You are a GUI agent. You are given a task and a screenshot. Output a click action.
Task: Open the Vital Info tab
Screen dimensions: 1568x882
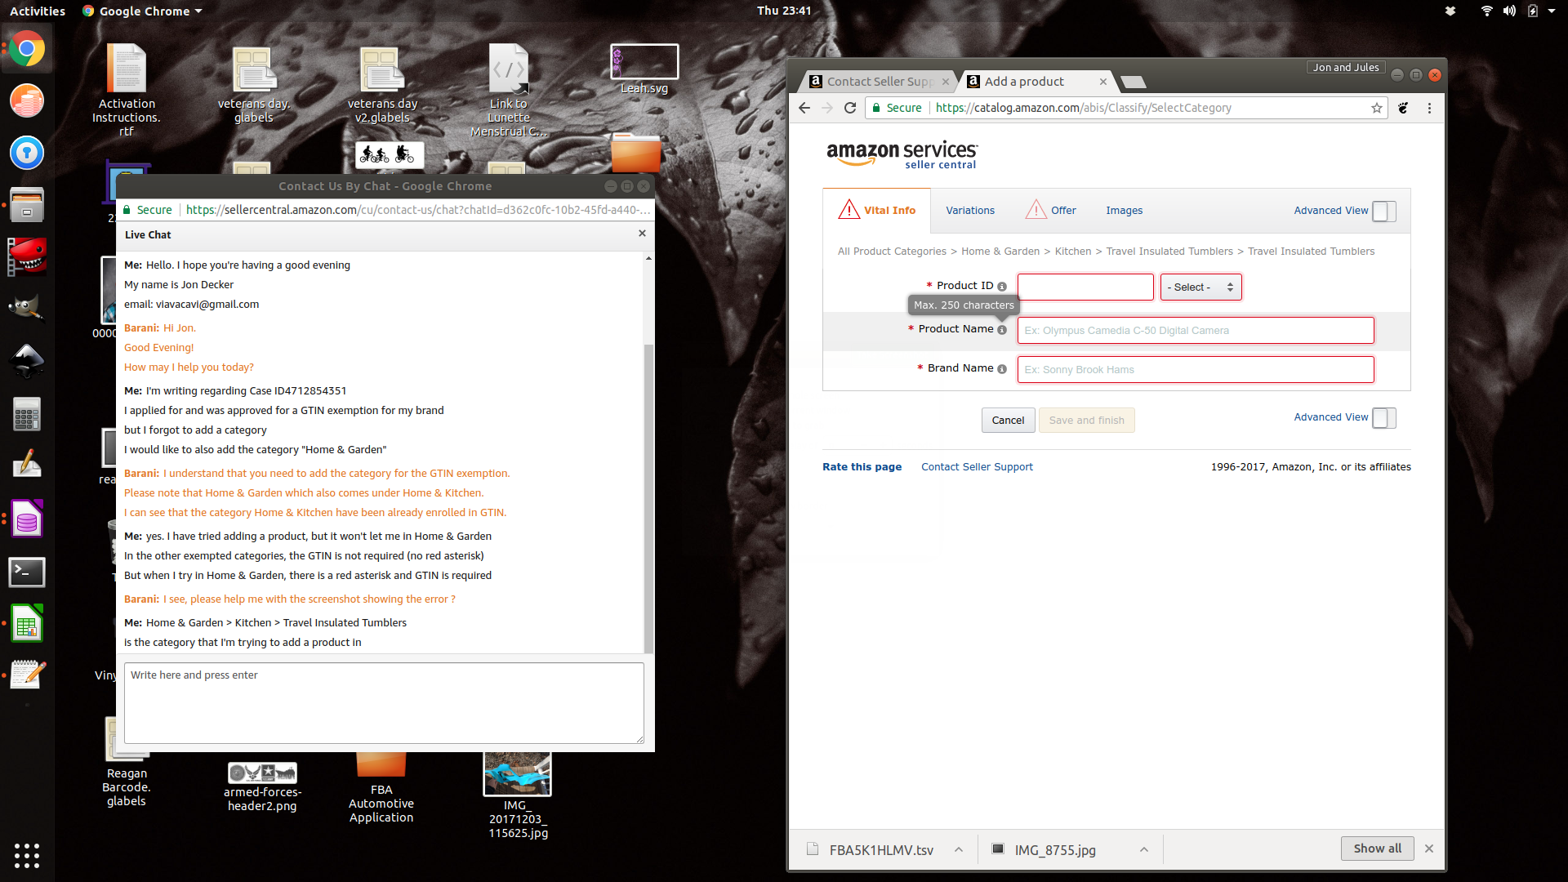pos(877,211)
